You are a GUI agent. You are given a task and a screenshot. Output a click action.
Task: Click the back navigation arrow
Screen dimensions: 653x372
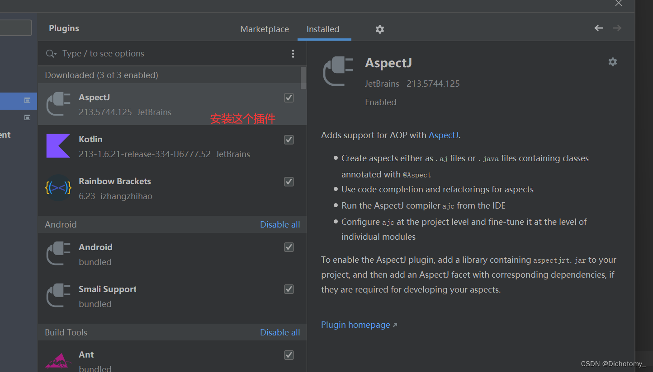(599, 28)
